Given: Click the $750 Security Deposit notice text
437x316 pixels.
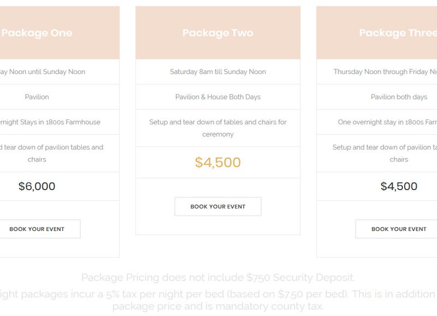Looking at the screenshot, I should pyautogui.click(x=218, y=277).
